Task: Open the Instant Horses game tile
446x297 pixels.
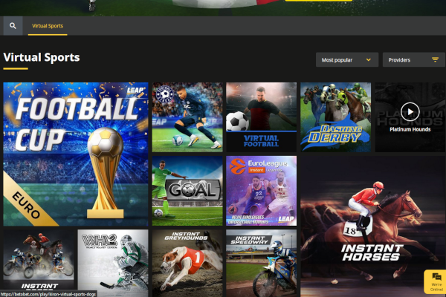Action: click(x=373, y=226)
